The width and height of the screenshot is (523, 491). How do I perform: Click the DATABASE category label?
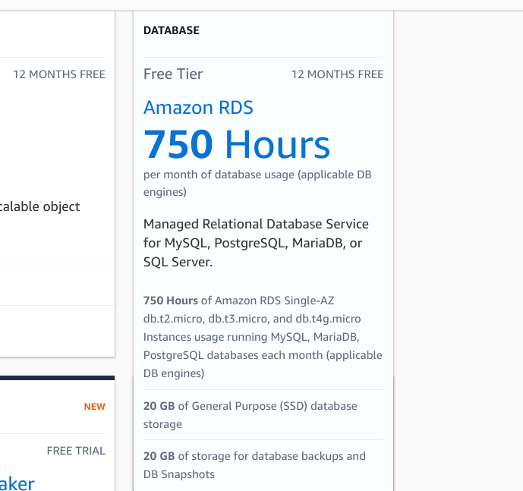(x=172, y=31)
